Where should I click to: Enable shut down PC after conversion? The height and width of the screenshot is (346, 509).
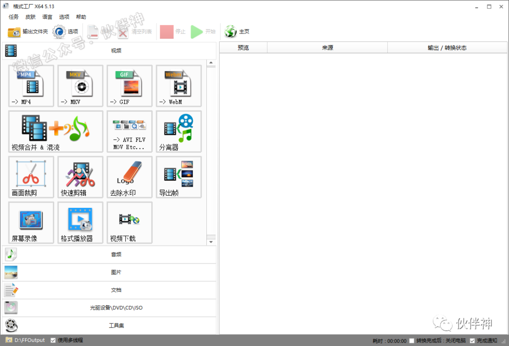pyautogui.click(x=412, y=341)
